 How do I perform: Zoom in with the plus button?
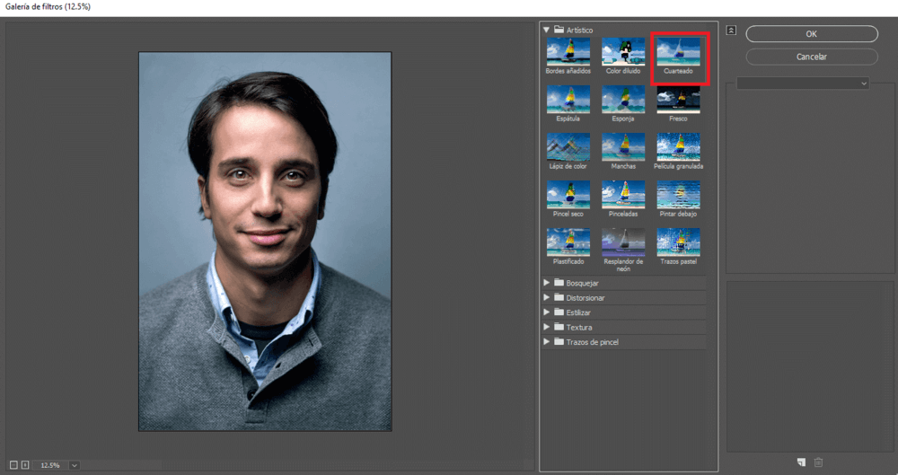point(25,465)
